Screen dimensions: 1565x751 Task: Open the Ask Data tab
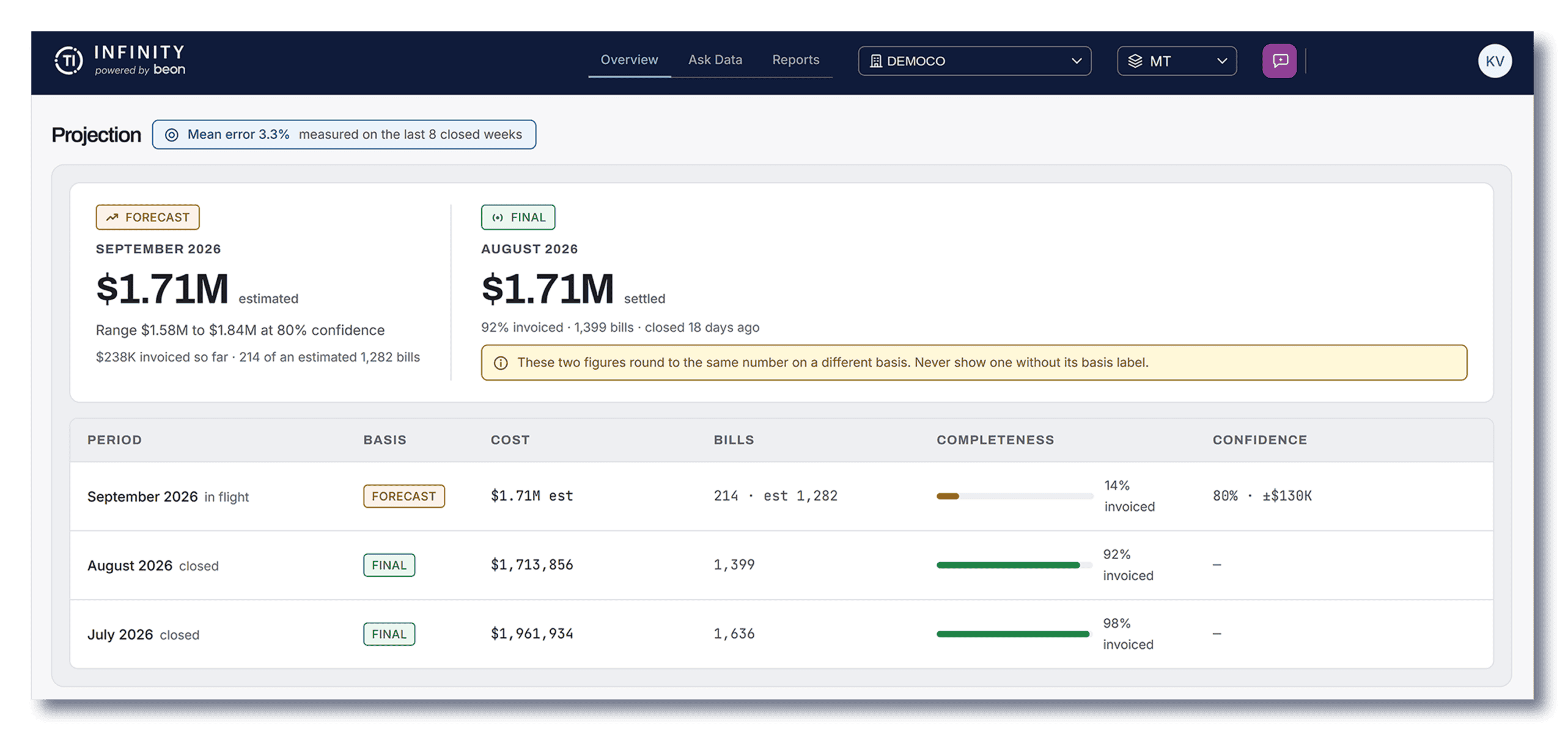click(x=715, y=60)
